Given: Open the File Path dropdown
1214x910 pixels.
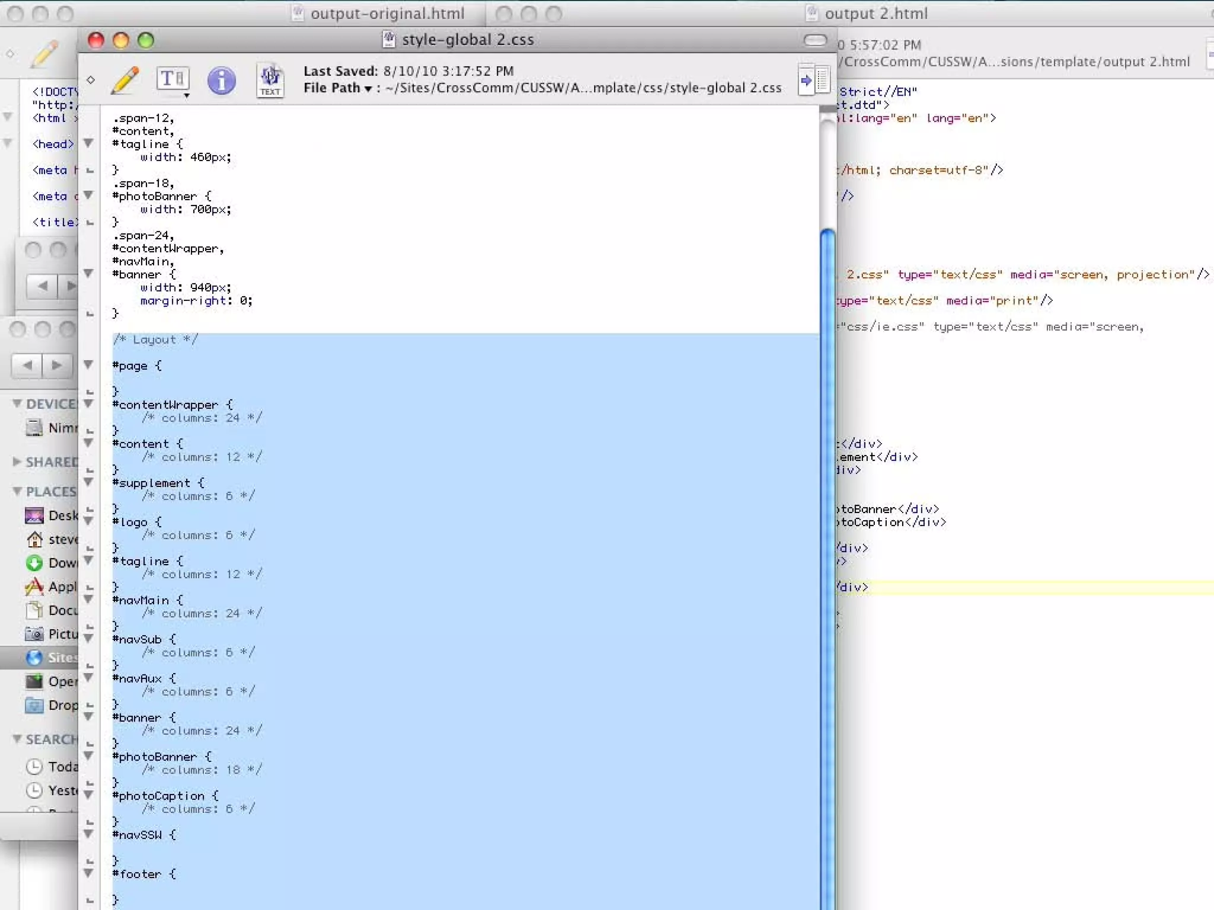Looking at the screenshot, I should point(338,88).
